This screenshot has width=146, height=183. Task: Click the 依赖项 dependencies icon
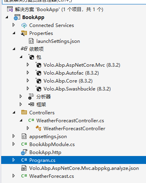[x=24, y=49]
